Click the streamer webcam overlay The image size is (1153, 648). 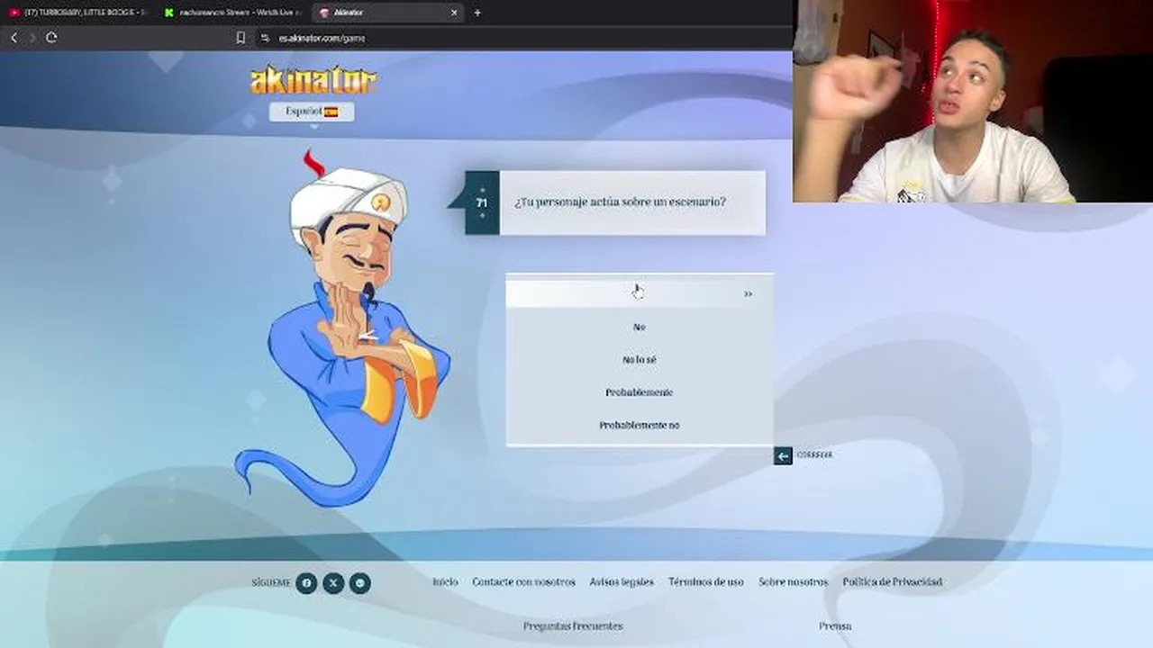click(x=973, y=101)
